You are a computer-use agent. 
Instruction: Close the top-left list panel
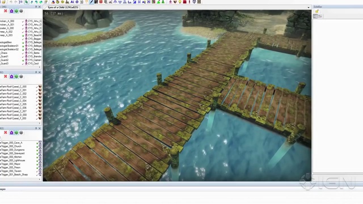(39, 7)
